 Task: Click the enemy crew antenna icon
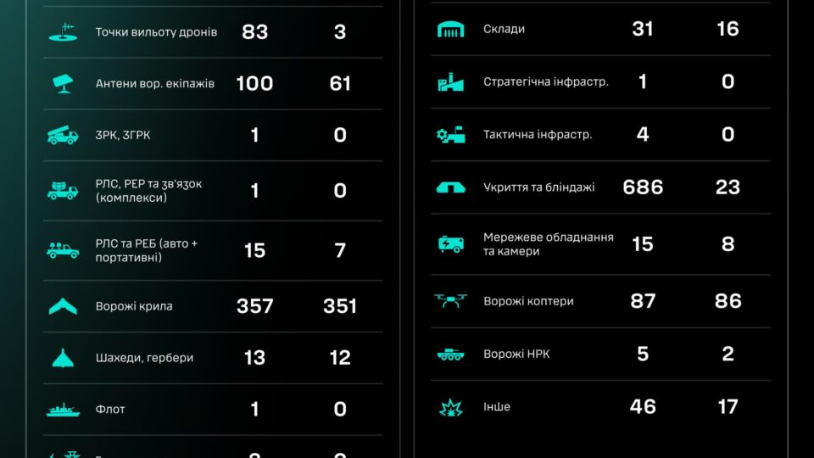63,84
